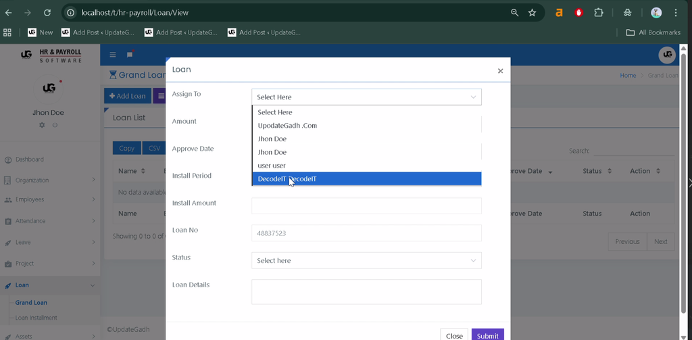Submit the Loan form
Screen dimensions: 692x340
pos(488,335)
